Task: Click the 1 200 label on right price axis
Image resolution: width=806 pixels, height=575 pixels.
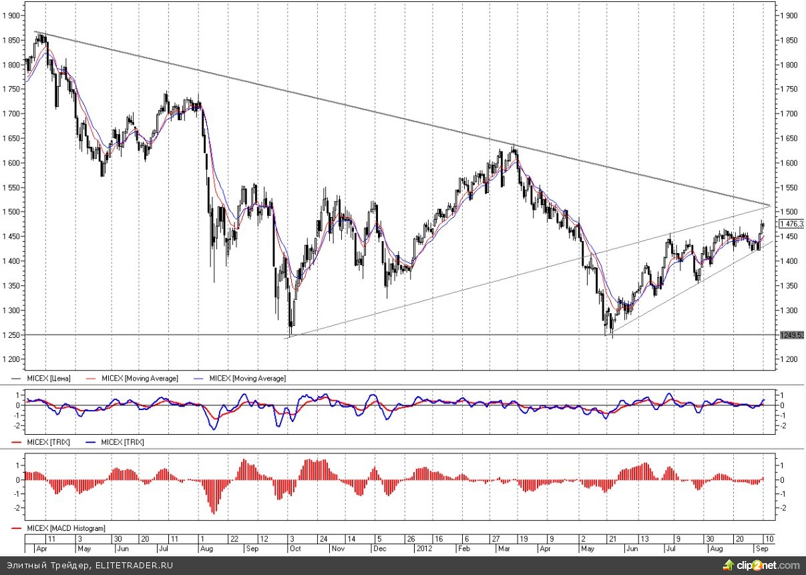Action: point(789,359)
